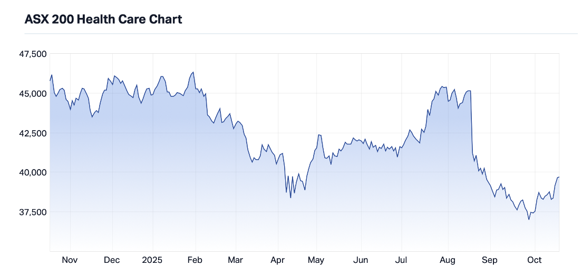582x276 pixels.
Task: Click the May month label
Action: click(316, 260)
